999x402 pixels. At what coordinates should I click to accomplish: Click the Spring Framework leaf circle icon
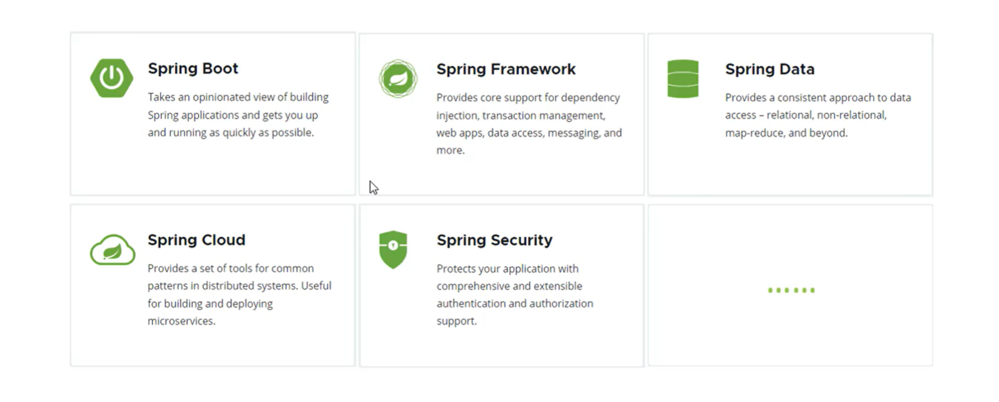(398, 79)
